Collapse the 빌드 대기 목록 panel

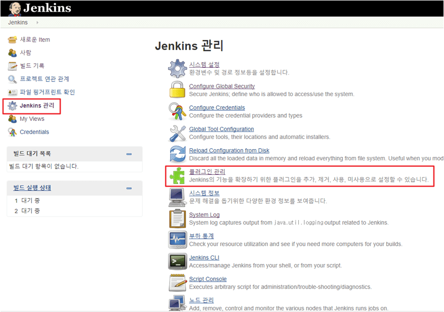pyautogui.click(x=129, y=154)
